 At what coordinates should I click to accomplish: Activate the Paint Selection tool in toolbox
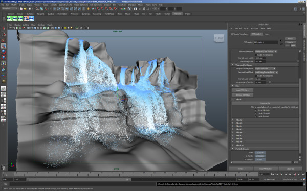[4, 40]
